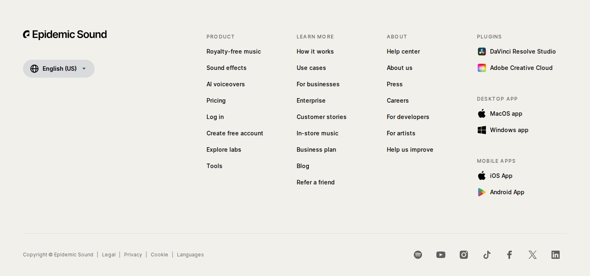Click the DESKTOP APP heading text
590x276 pixels.
497,99
